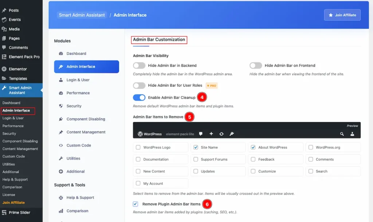Check the WordPress.org checkbox

[x=311, y=147]
